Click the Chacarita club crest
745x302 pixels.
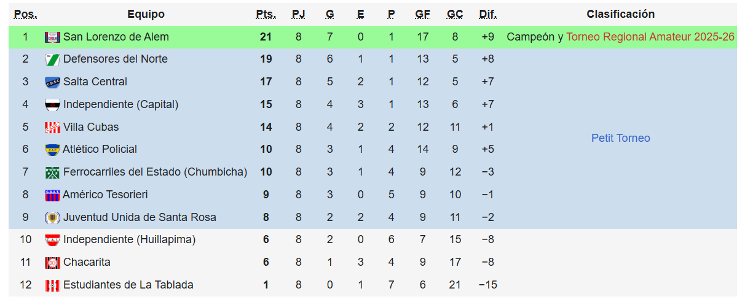click(x=52, y=263)
